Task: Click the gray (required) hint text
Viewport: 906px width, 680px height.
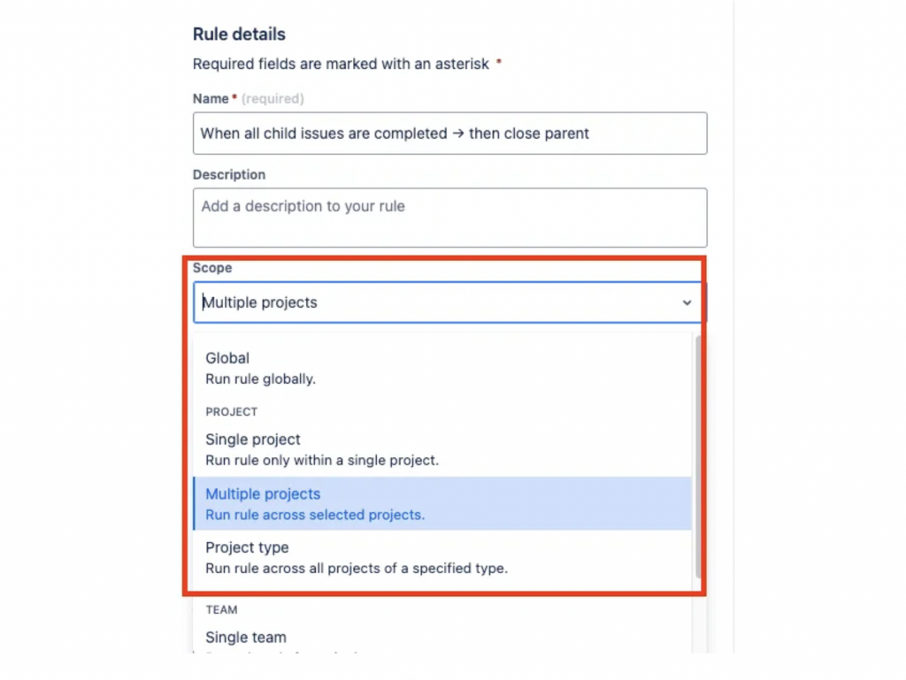Action: [x=273, y=98]
